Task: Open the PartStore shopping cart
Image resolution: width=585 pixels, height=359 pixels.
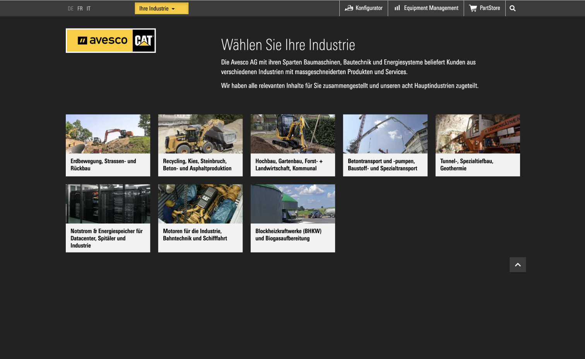Action: 484,8
